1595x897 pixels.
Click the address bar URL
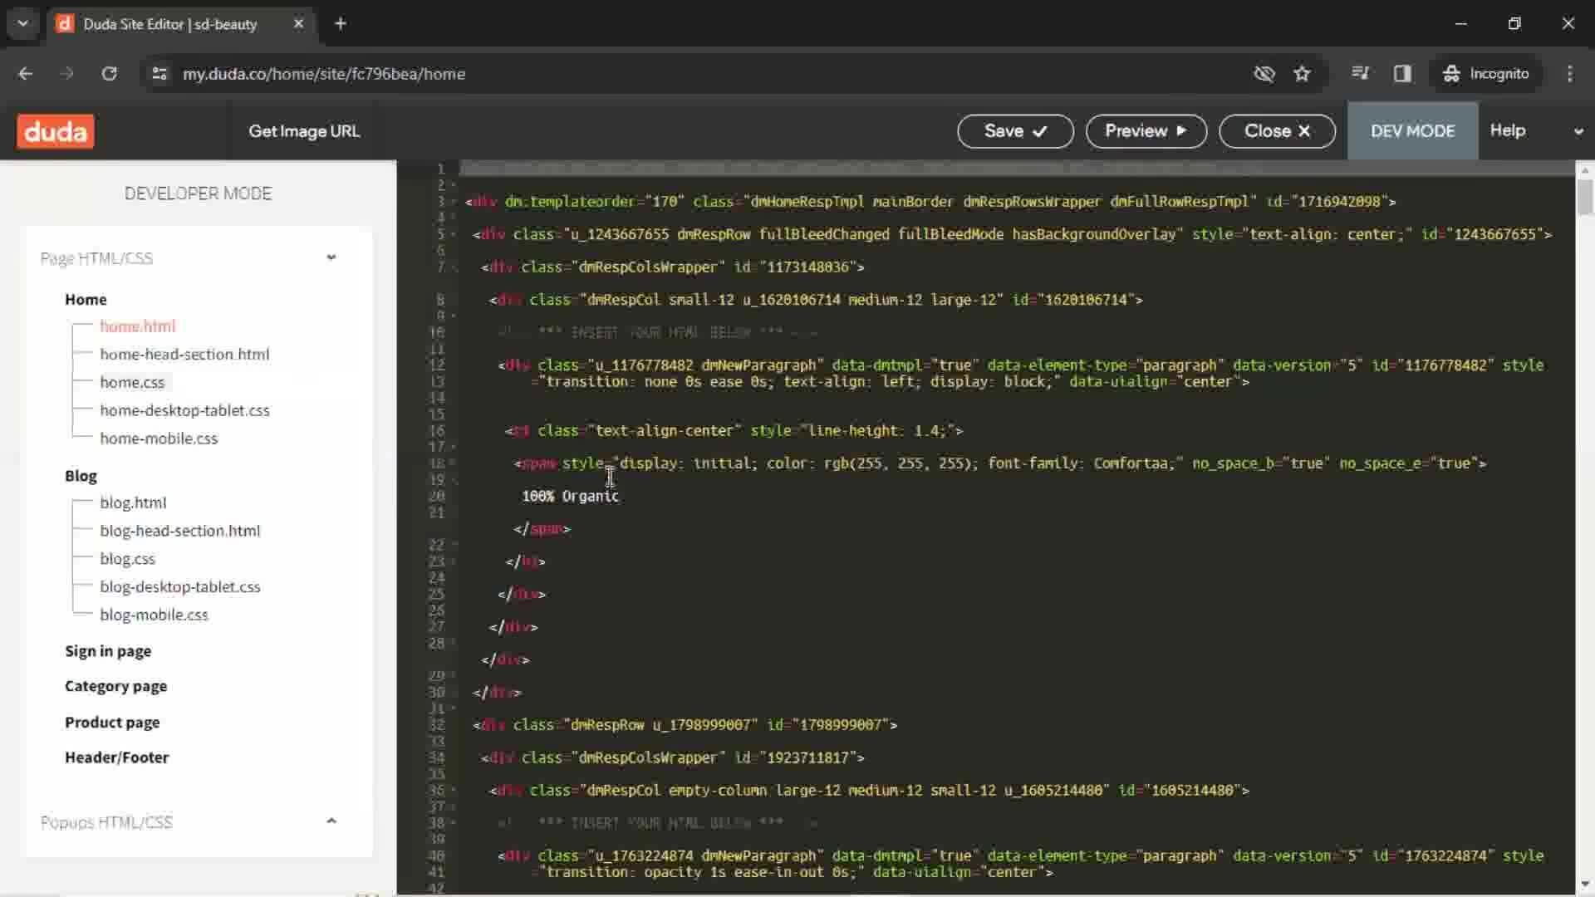click(324, 74)
